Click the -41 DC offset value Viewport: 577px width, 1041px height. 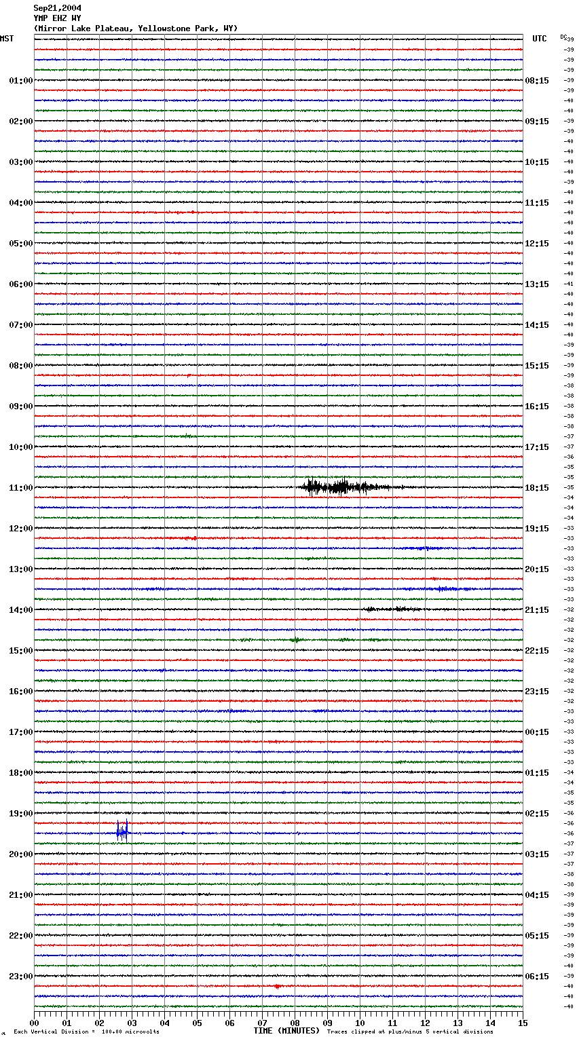569,284
